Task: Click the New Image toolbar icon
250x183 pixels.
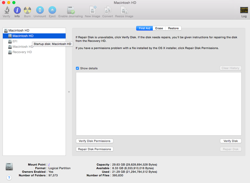Action: [x=93, y=10]
